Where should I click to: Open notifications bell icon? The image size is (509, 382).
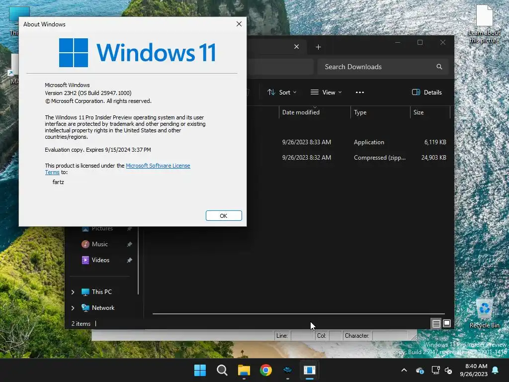coord(496,370)
